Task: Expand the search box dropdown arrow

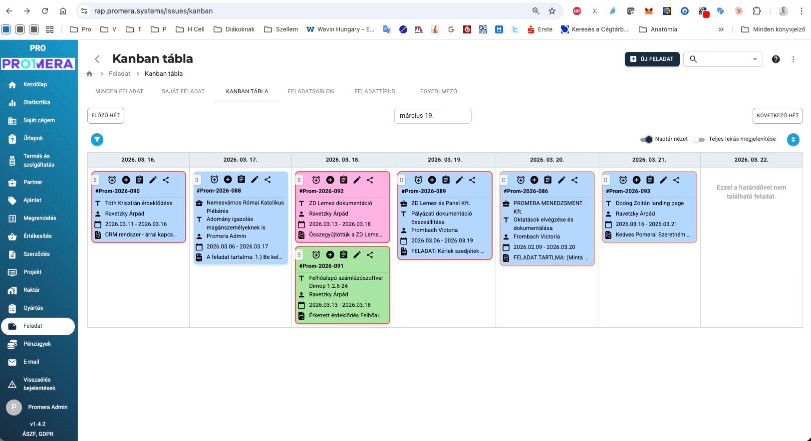Action: click(x=755, y=59)
